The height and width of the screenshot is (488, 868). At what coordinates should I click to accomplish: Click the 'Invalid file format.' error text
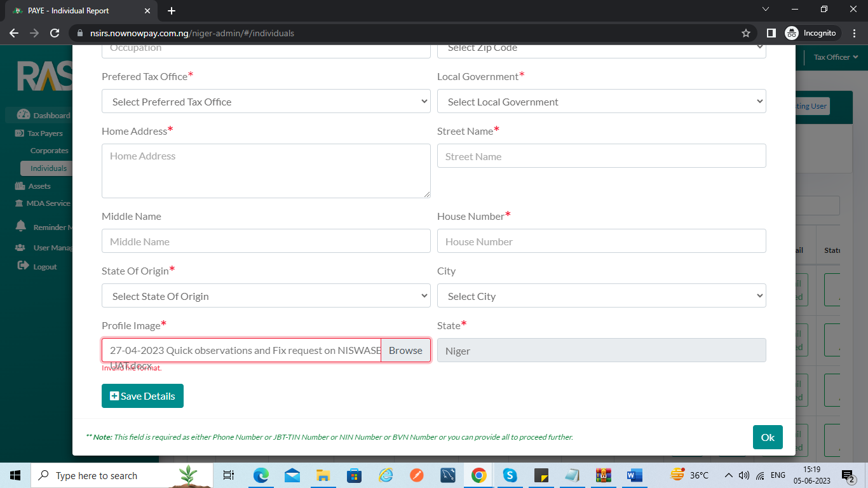[132, 368]
